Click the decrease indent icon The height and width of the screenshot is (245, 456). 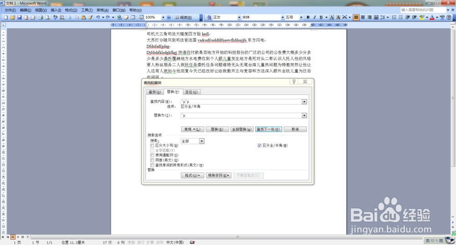408,17
